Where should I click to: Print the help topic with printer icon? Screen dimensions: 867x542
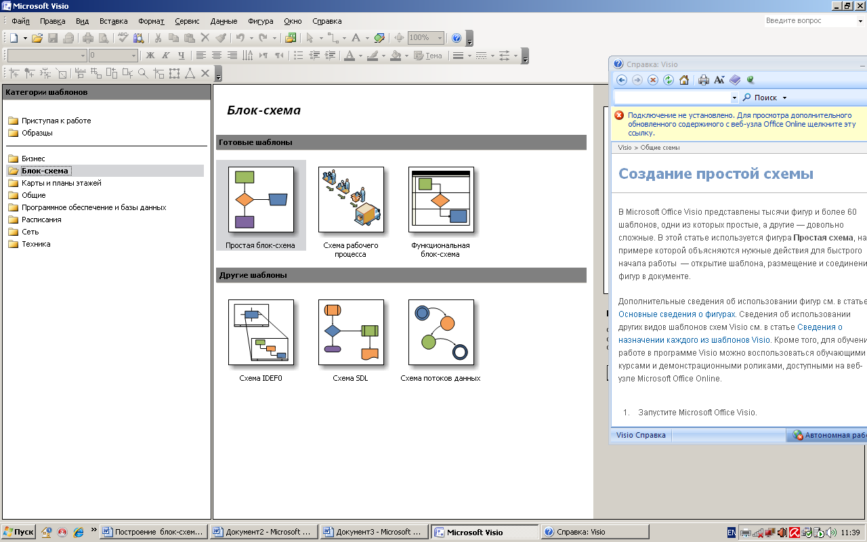[704, 80]
